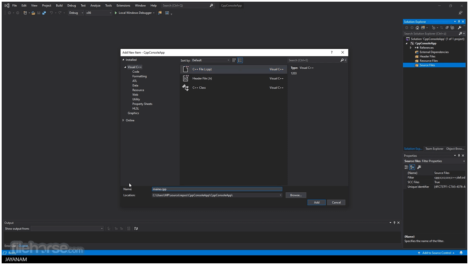Viewport: 469px width, 265px height.
Task: Collapse the Visual C++ category node
Action: pyautogui.click(x=125, y=67)
